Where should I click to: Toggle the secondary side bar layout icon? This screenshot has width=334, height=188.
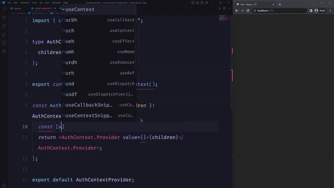(x=202, y=3)
